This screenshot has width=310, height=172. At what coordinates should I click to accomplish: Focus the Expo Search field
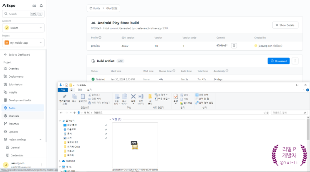pos(23,14)
